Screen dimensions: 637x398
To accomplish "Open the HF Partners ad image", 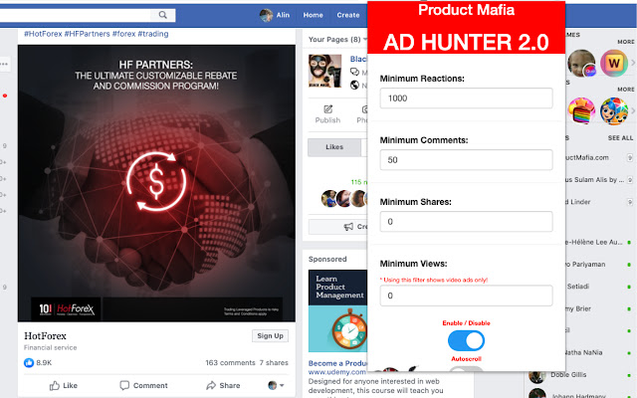I will [156, 183].
